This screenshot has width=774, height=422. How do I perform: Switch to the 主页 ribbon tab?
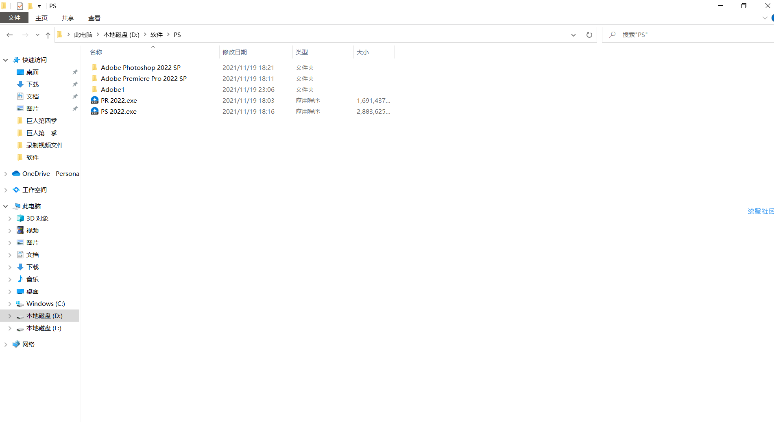point(41,18)
